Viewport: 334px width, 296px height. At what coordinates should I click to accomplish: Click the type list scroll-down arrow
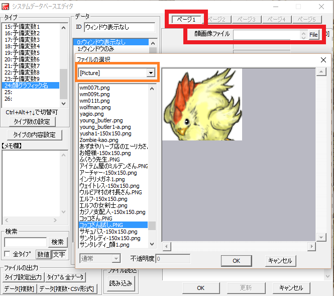[x=63, y=104]
